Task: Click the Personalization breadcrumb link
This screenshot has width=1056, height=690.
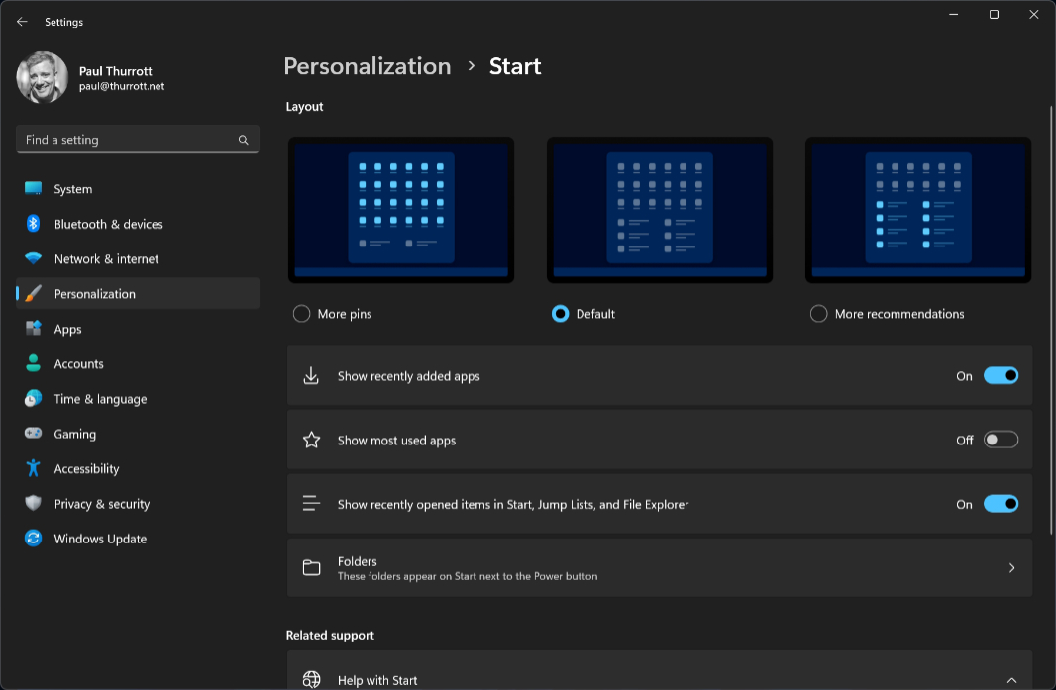Action: tap(367, 66)
